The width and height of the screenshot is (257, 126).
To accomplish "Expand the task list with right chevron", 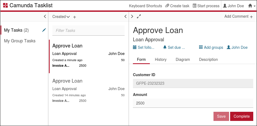I will pos(132,17).
